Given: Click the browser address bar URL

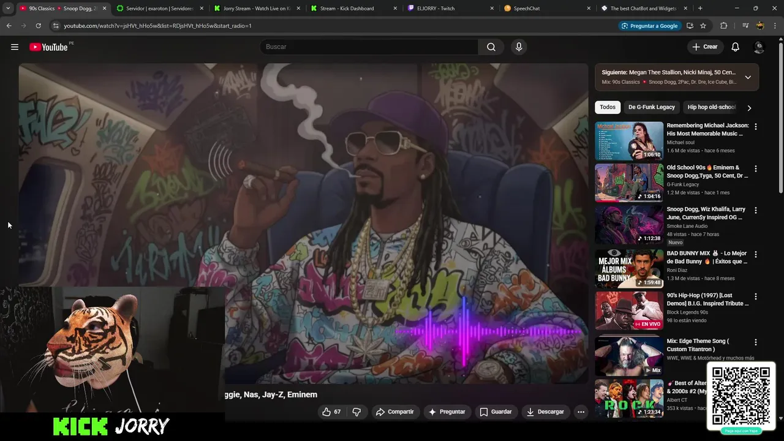Looking at the screenshot, I should point(157,26).
